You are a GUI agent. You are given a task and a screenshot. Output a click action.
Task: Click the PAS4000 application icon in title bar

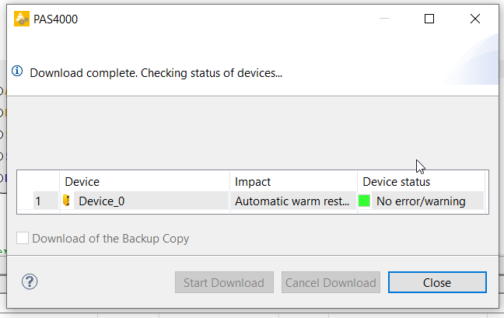click(x=22, y=19)
